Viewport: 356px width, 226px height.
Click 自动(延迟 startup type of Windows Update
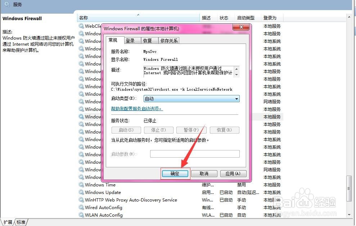coord(248,192)
